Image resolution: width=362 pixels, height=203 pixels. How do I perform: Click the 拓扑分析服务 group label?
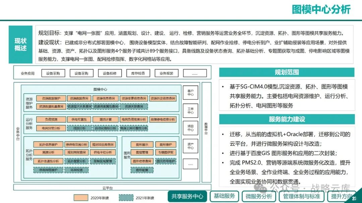[x=29, y=155]
